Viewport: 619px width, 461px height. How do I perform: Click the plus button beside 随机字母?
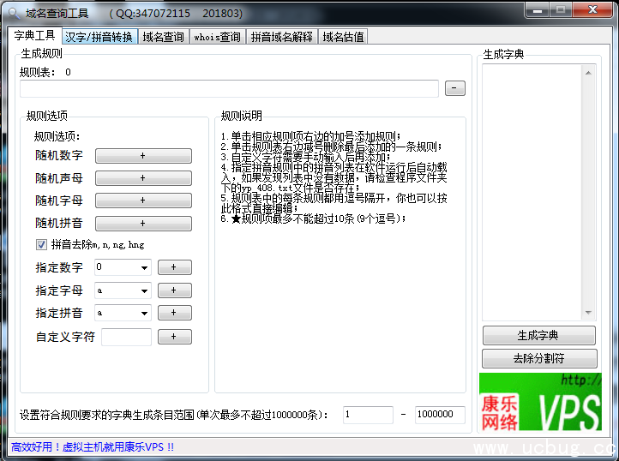pos(143,201)
